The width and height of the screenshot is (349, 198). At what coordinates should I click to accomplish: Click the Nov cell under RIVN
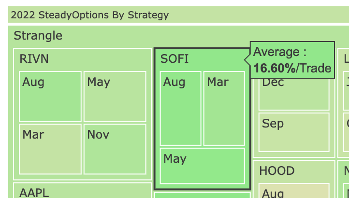115,149
